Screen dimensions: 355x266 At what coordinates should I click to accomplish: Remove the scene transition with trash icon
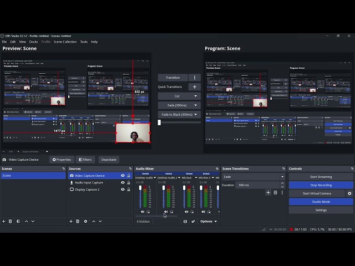(275, 192)
